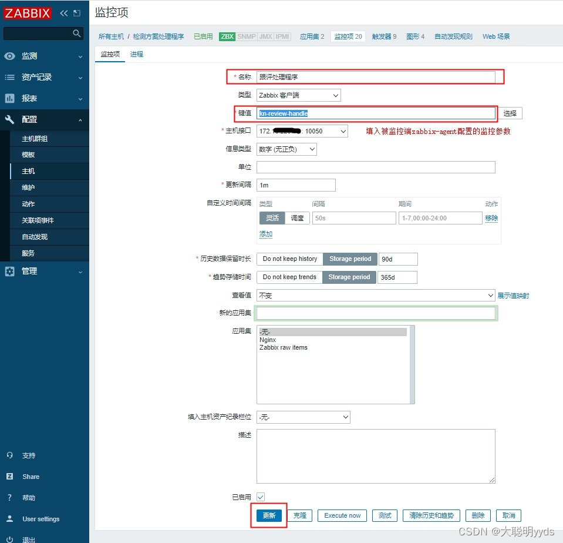
Task: Choose Do not keep history
Action: point(290,259)
